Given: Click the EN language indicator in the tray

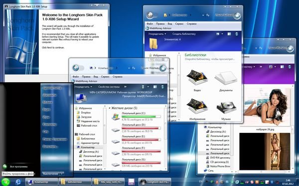Looking at the screenshot, I should 201,182.
